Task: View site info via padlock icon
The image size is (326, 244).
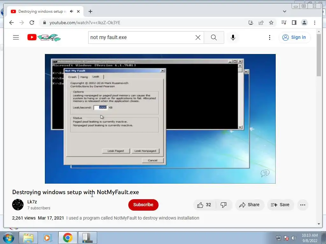Action: coord(44,23)
